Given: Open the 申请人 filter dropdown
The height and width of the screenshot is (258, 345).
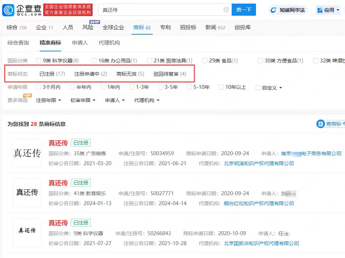Looking at the screenshot, I should click(x=115, y=100).
